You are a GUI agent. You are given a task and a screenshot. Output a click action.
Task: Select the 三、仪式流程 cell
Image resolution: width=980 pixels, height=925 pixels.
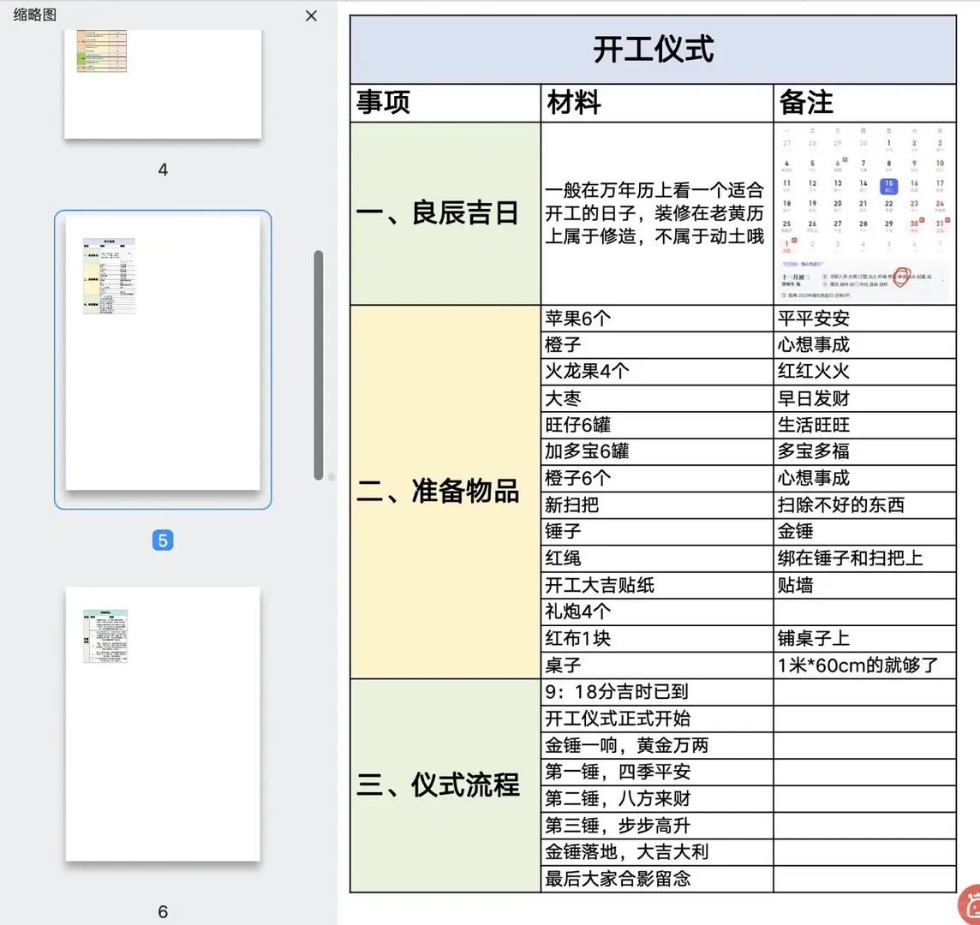tap(445, 785)
